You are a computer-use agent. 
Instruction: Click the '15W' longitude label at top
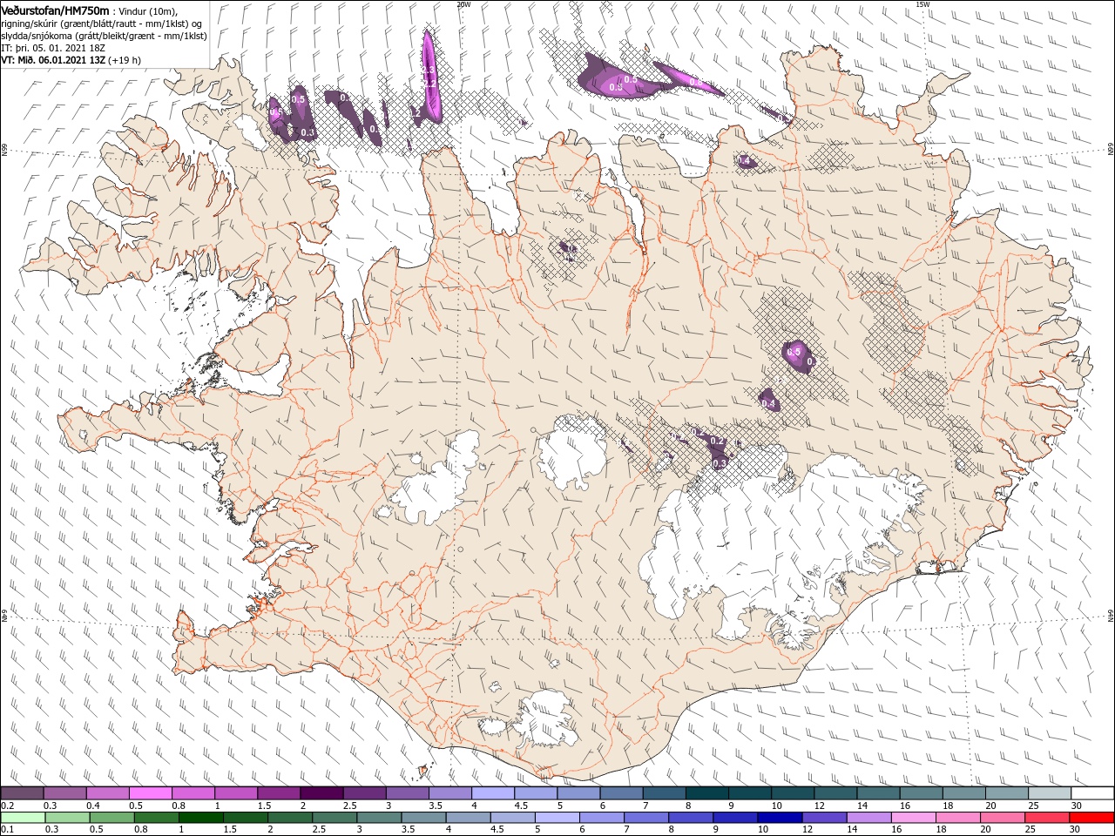(x=922, y=3)
